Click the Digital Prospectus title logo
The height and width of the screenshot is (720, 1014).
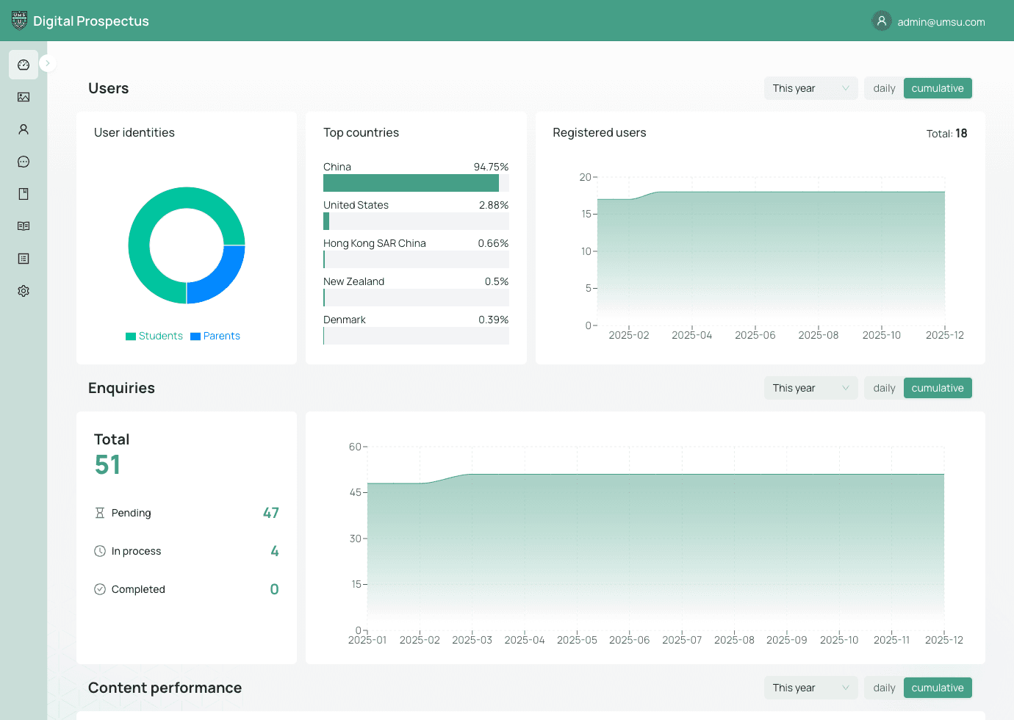tap(81, 21)
